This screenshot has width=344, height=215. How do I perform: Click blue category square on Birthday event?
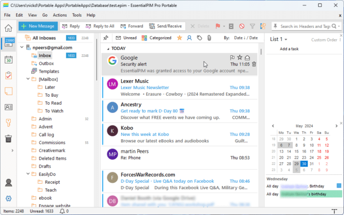click(x=339, y=186)
